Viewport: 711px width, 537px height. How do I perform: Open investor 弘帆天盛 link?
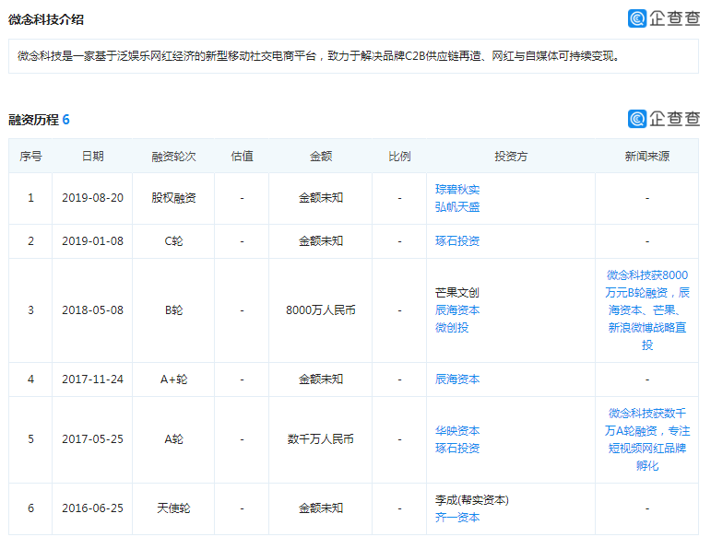[457, 206]
